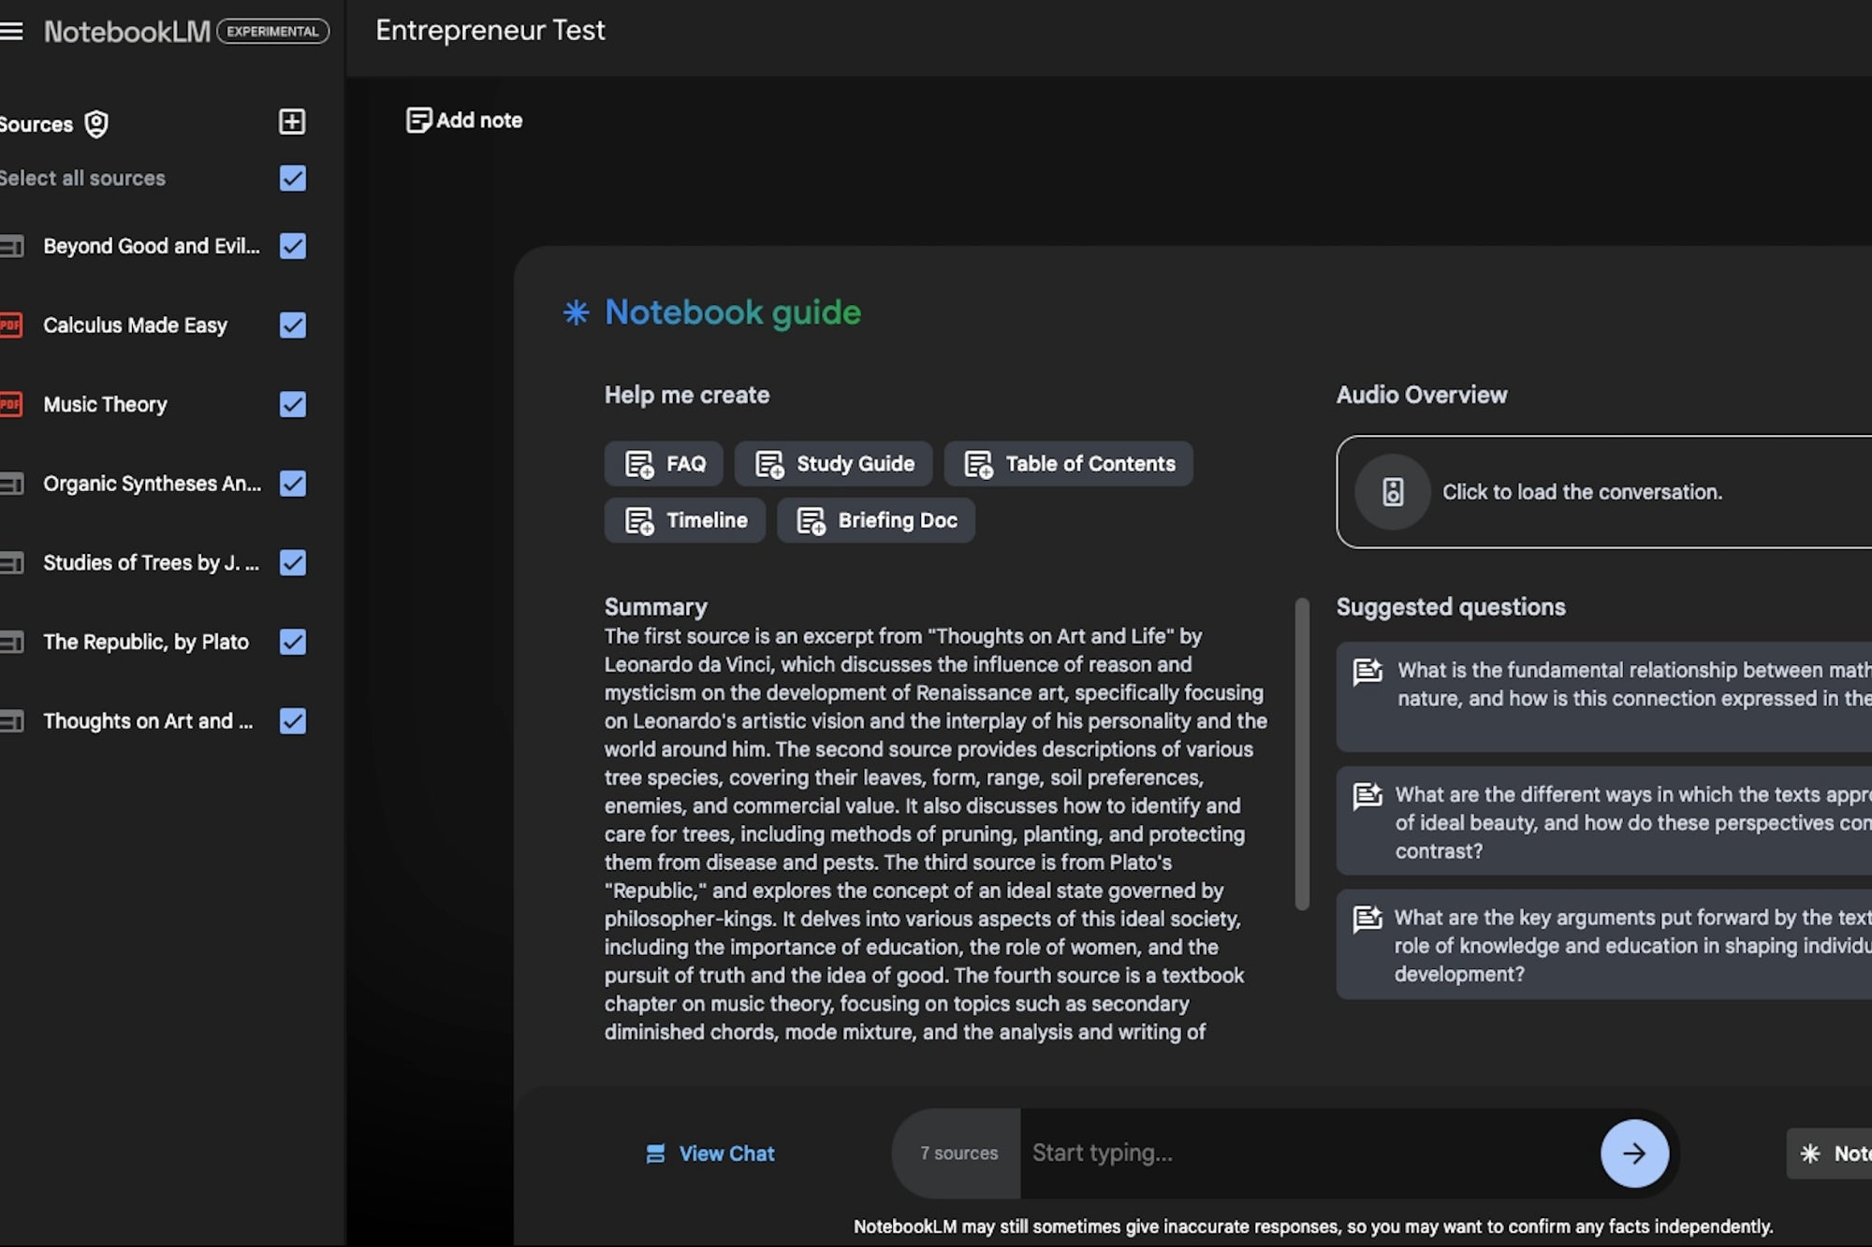This screenshot has width=1872, height=1247.
Task: Click the send arrow in the chat bar
Action: pyautogui.click(x=1633, y=1153)
